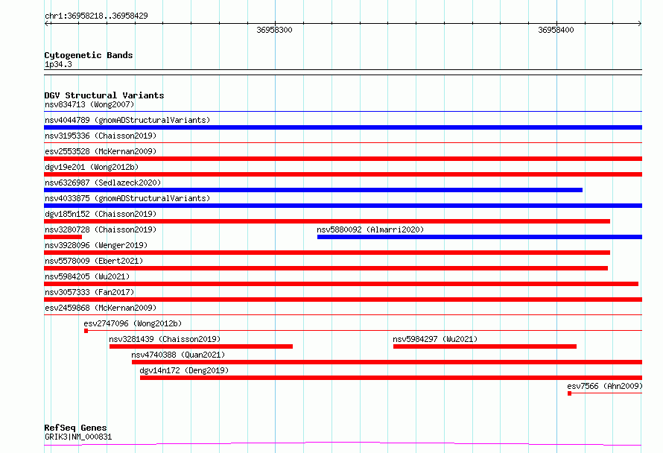Select the red bar under nsv5984297 (Wu2021)
This screenshot has height=453, width=663.
(x=485, y=346)
